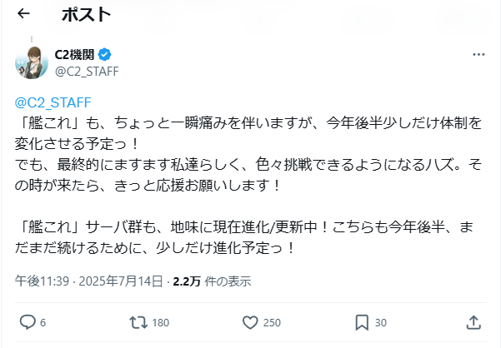The height and width of the screenshot is (348, 501).
Task: Like the post with the heart icon
Action: [249, 321]
